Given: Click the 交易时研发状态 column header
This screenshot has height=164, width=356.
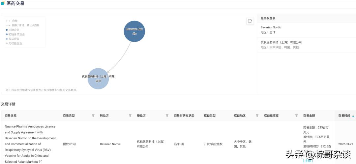Looking at the screenshot, I should [184, 115].
